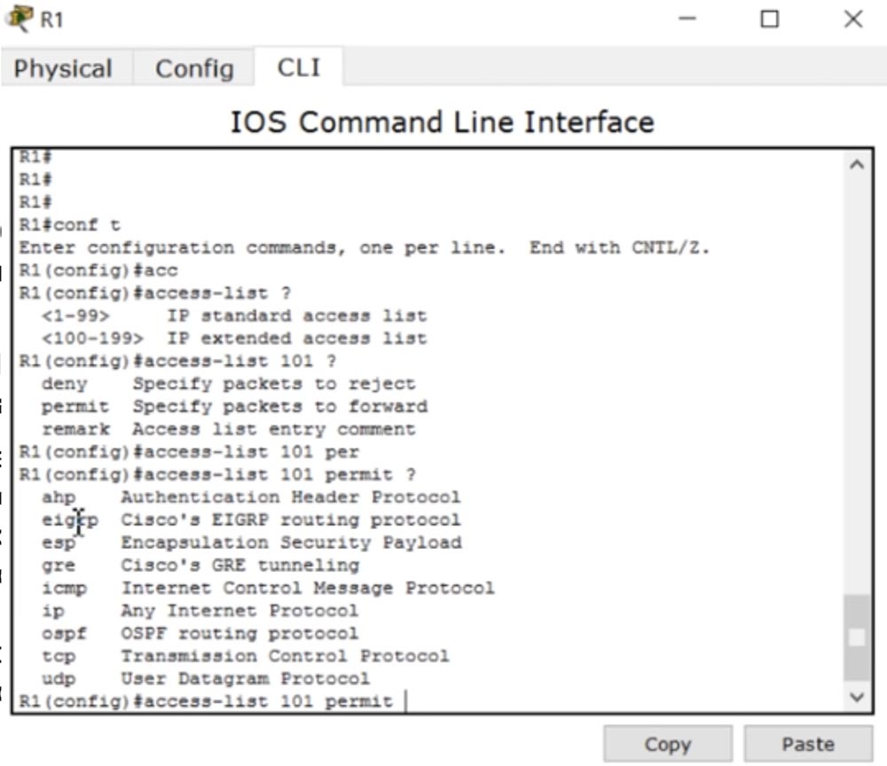Click the 'tcp' protocol option text

59,656
